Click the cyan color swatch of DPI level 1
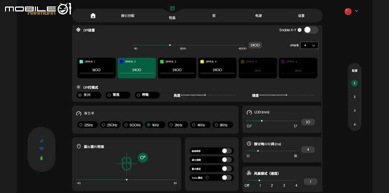The height and width of the screenshot is (193, 389). (x=81, y=61)
